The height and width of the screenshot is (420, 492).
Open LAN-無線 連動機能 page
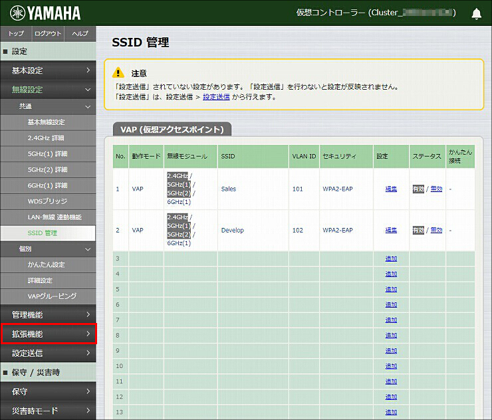(x=48, y=217)
